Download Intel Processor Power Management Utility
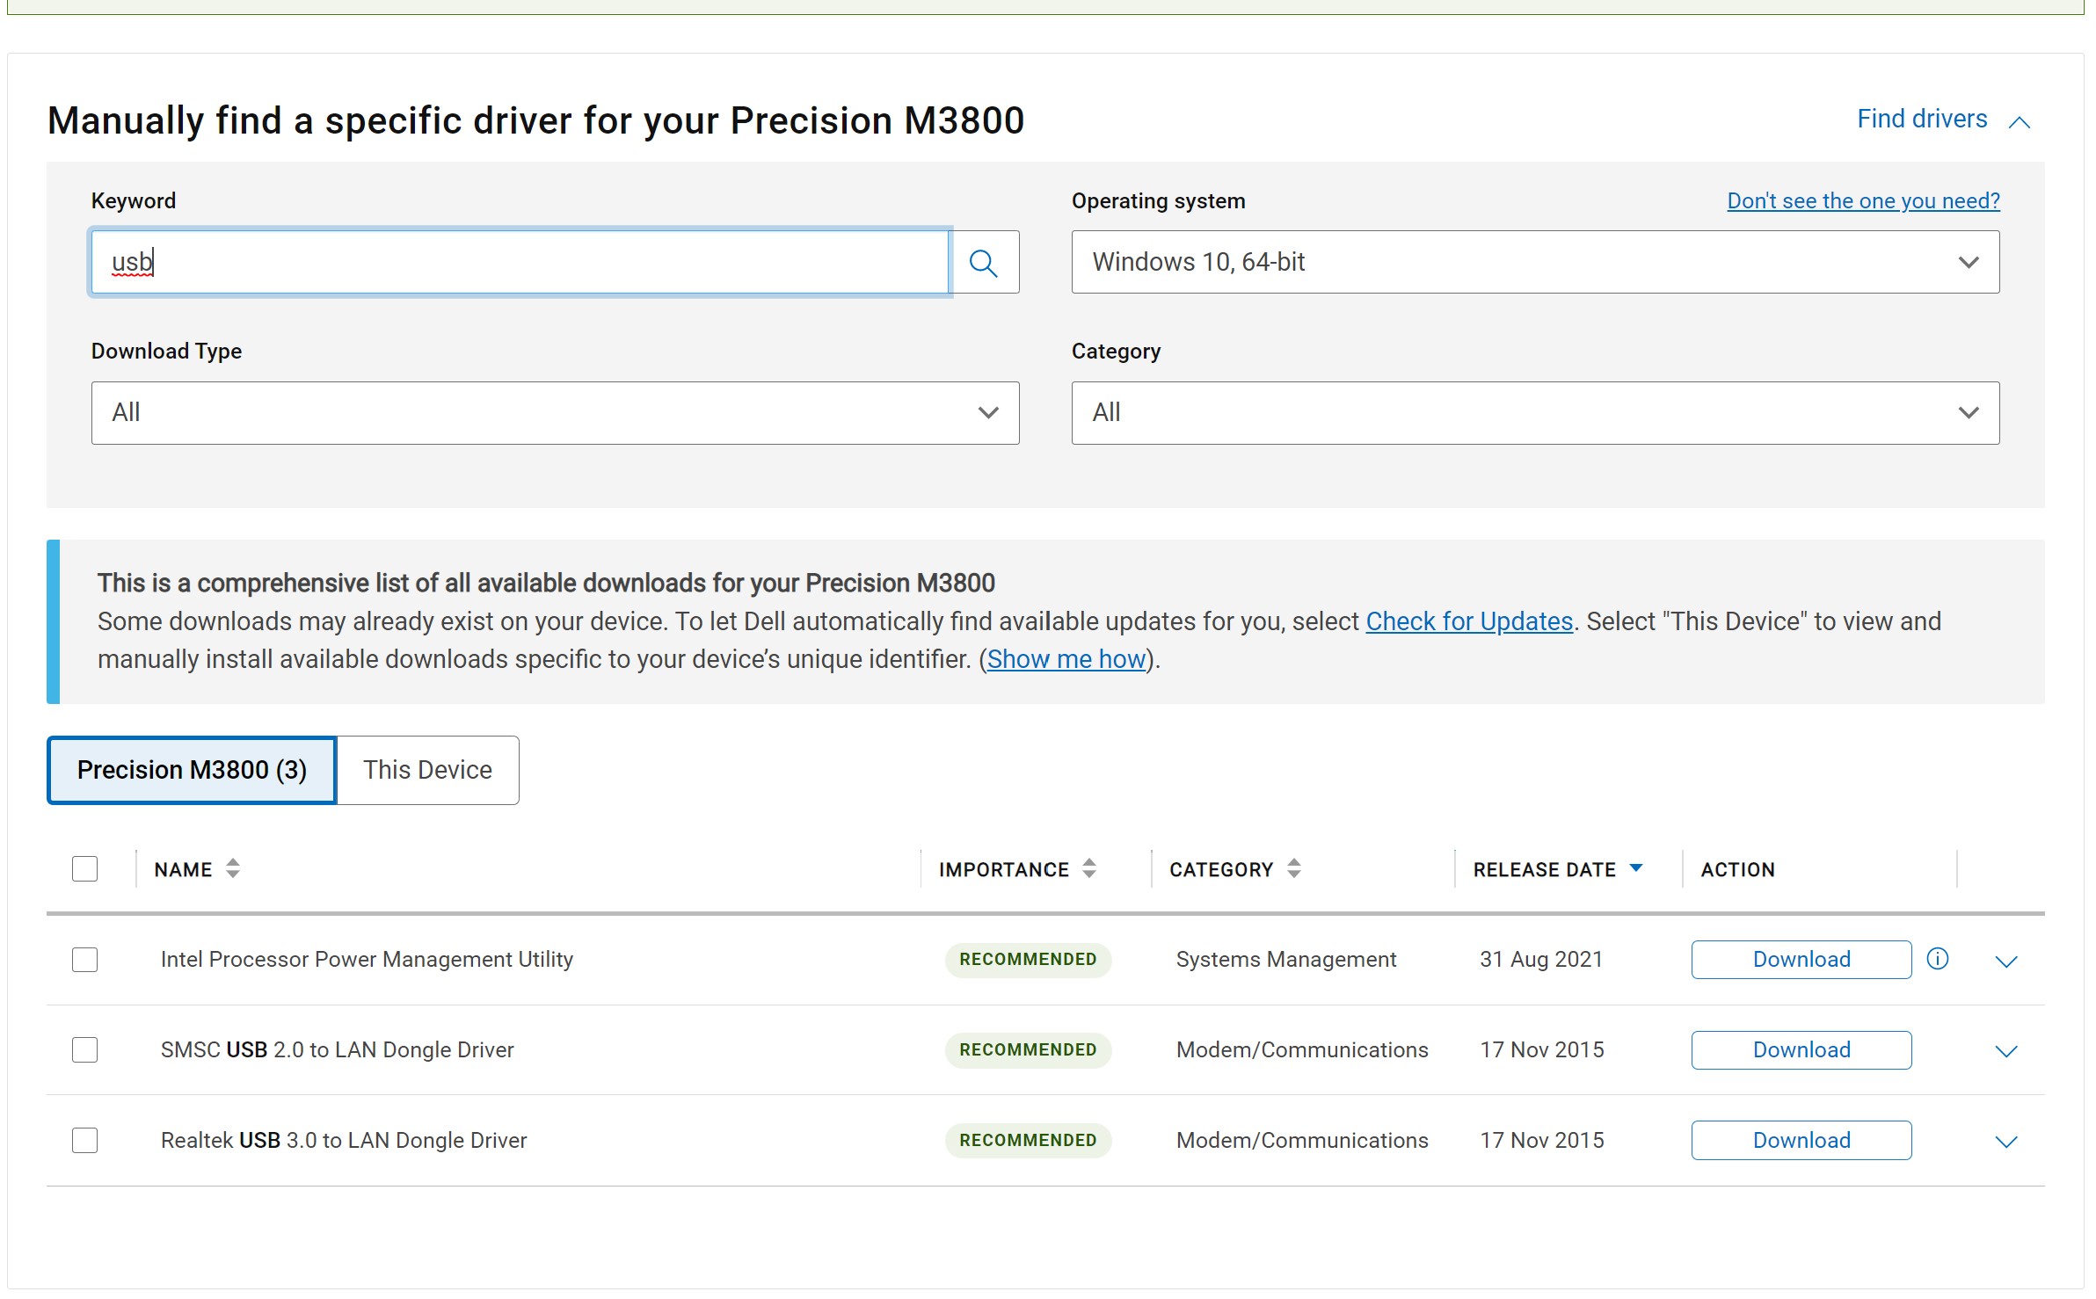The image size is (2096, 1299). [x=1801, y=960]
